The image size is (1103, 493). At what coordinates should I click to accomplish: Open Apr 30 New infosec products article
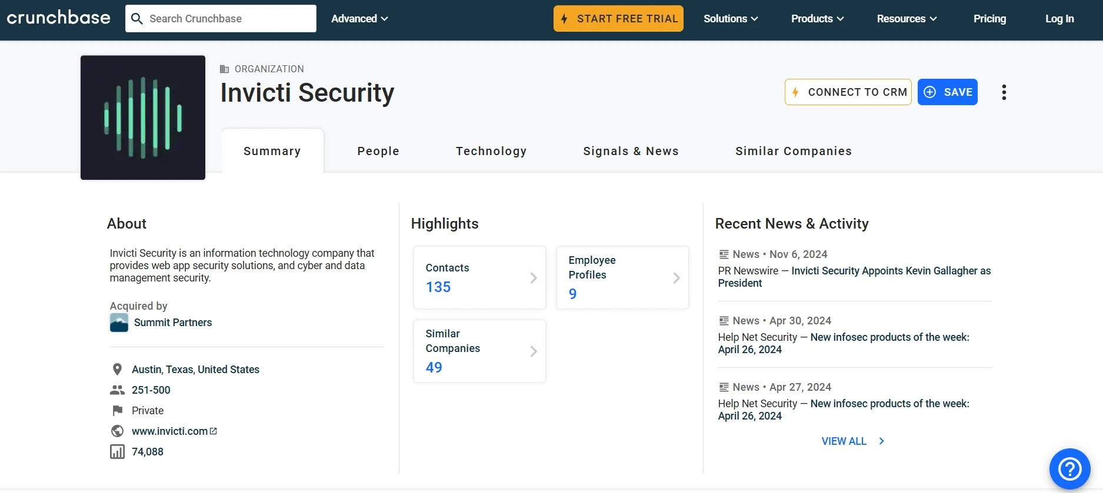tap(844, 343)
